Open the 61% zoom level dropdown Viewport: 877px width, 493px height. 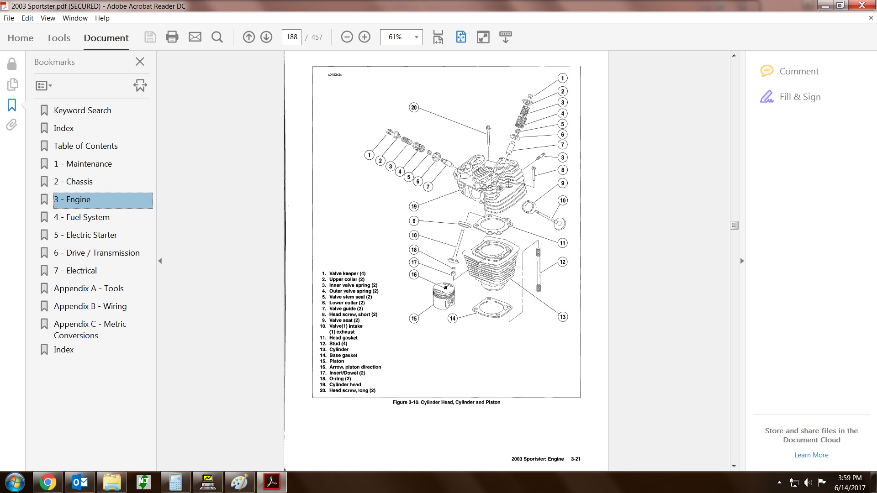pyautogui.click(x=416, y=37)
